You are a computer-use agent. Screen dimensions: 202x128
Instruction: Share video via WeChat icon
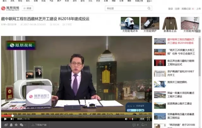21,125
